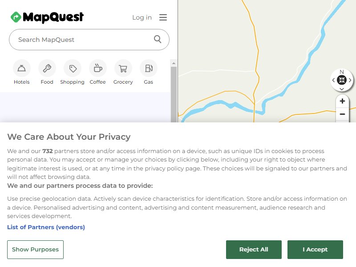The image size is (356, 267).
Task: Click the Log in link
Action: coord(142,17)
